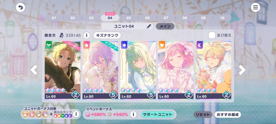Click the おすすめ編成 button
This screenshot has height=124, width=276.
[227, 115]
